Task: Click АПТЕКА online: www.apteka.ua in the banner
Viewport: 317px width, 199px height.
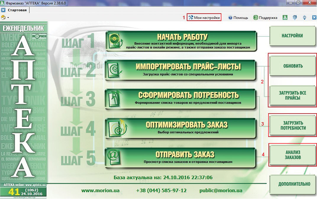Action: pyautogui.click(x=25, y=185)
